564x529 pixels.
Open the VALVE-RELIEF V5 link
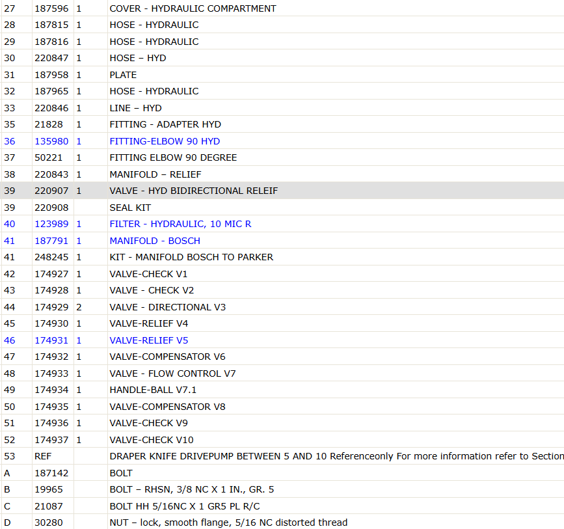click(148, 340)
